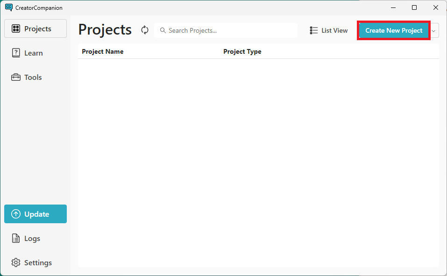Viewport: 447px width, 276px height.
Task: Maximize the CreatorCompanion window
Action: [x=414, y=7]
